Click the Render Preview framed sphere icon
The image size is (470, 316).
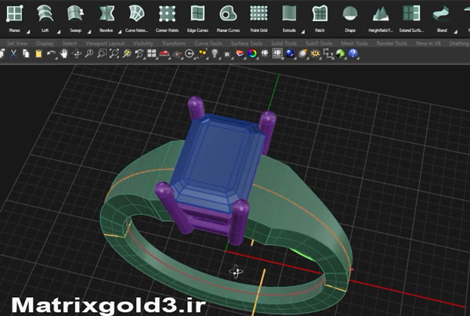(x=277, y=54)
